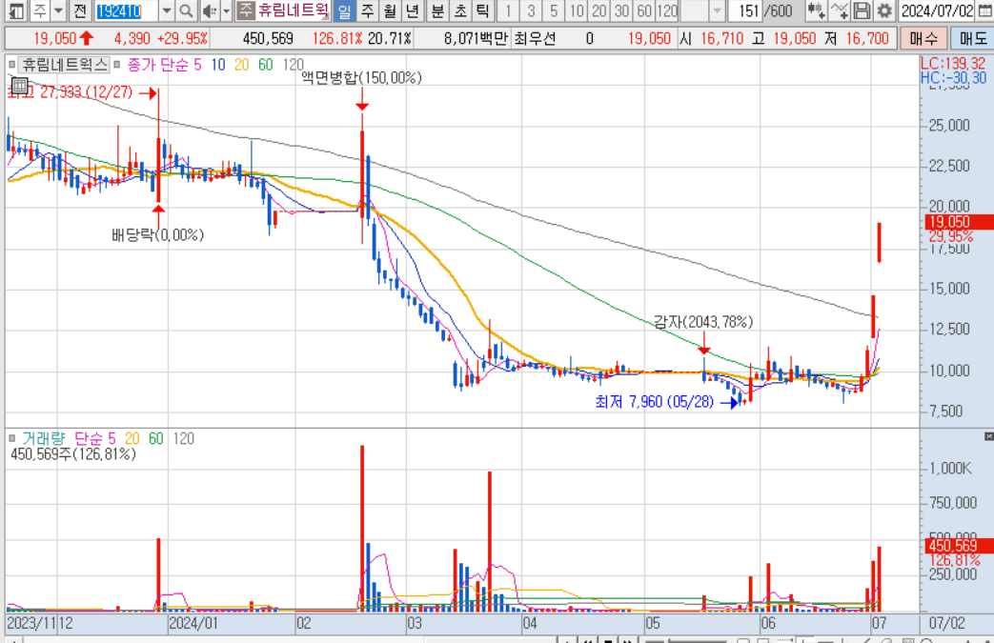Click the gray 120 moving average legend
Image resolution: width=994 pixels, height=643 pixels.
point(293,65)
